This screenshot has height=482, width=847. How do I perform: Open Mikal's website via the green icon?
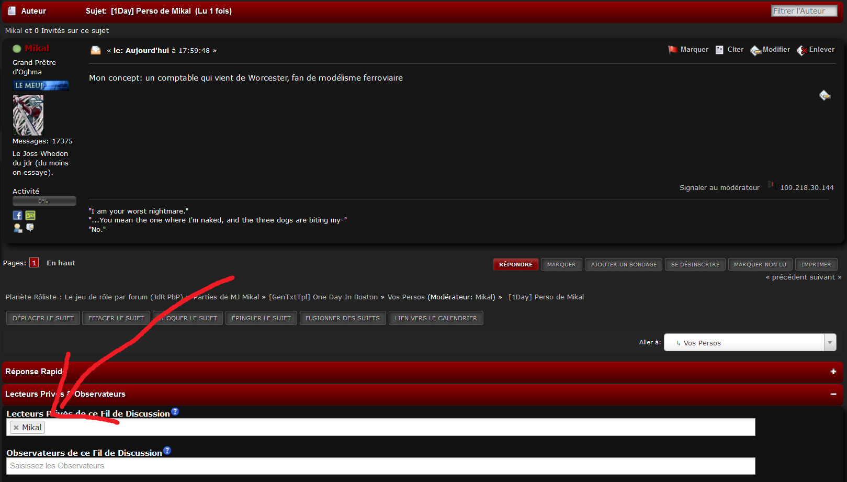click(30, 216)
